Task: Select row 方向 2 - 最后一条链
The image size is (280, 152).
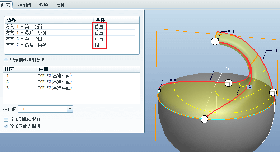Action: [70, 45]
